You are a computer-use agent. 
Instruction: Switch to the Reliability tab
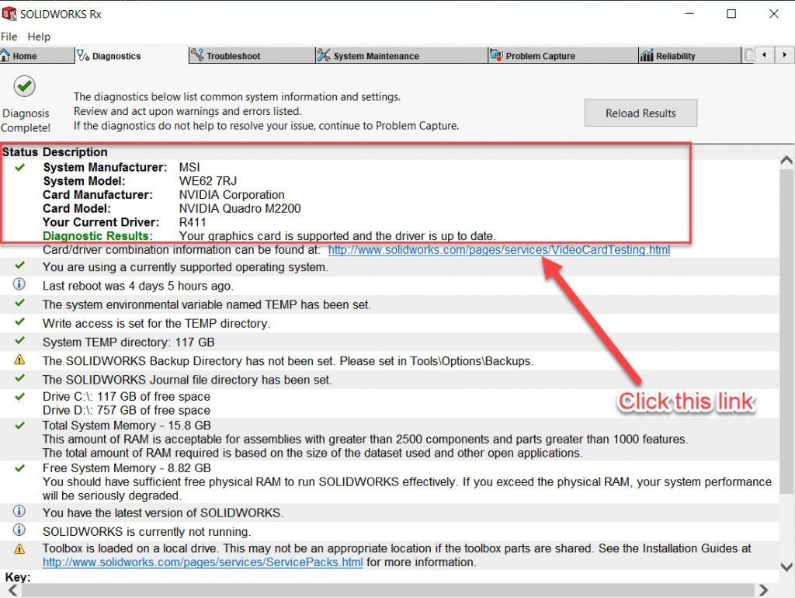pos(689,55)
